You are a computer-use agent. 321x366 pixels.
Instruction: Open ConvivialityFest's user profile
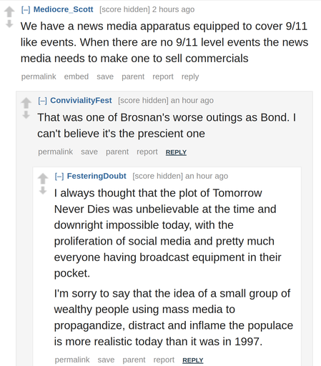81,101
